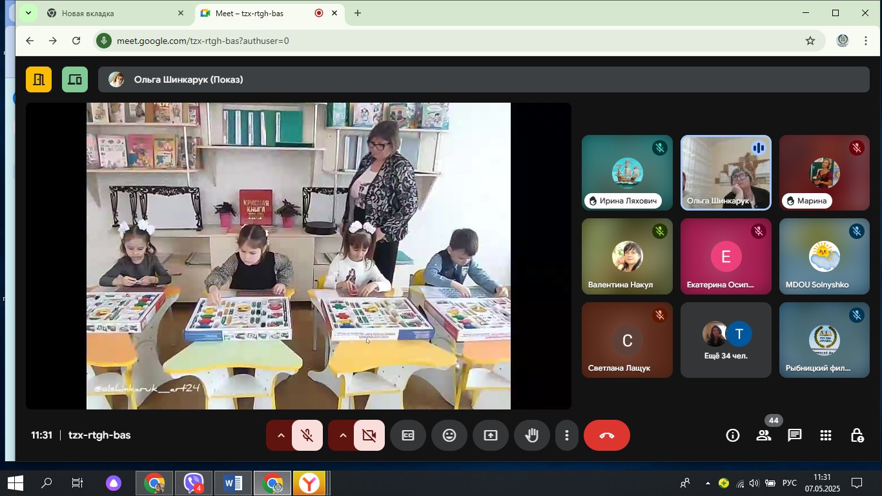Screen dimensions: 882x496
Task: Click microphone permission icon in address bar
Action: point(104,41)
